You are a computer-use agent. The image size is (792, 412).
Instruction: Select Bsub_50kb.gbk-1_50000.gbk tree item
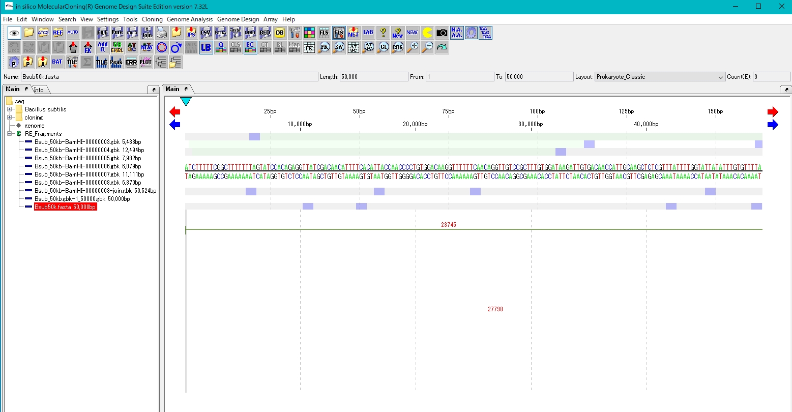click(x=82, y=199)
